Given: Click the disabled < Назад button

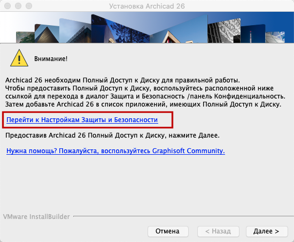Looking at the screenshot, I should coord(218,231).
